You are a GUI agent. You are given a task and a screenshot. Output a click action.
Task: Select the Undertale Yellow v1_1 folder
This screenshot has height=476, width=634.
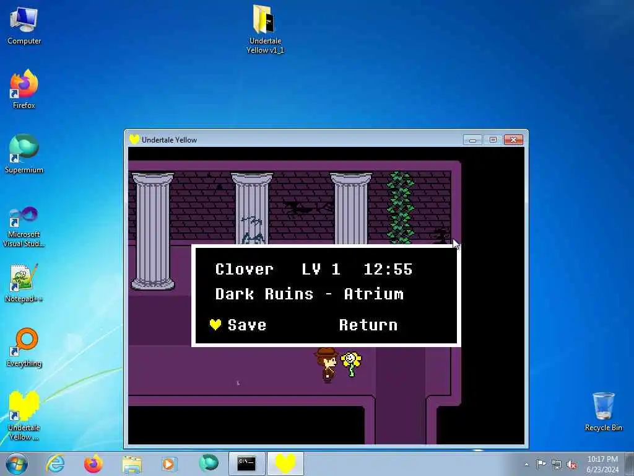click(x=265, y=29)
